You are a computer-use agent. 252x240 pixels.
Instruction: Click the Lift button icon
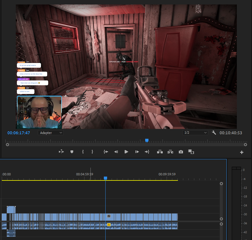point(160,152)
